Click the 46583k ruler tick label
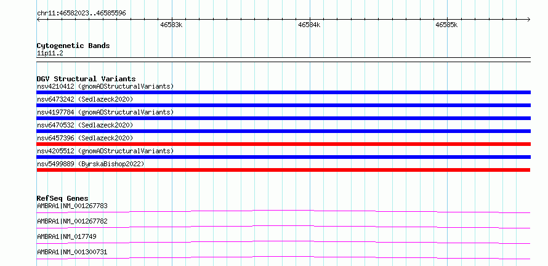Screen dimensions: 548x266 (x=172, y=25)
